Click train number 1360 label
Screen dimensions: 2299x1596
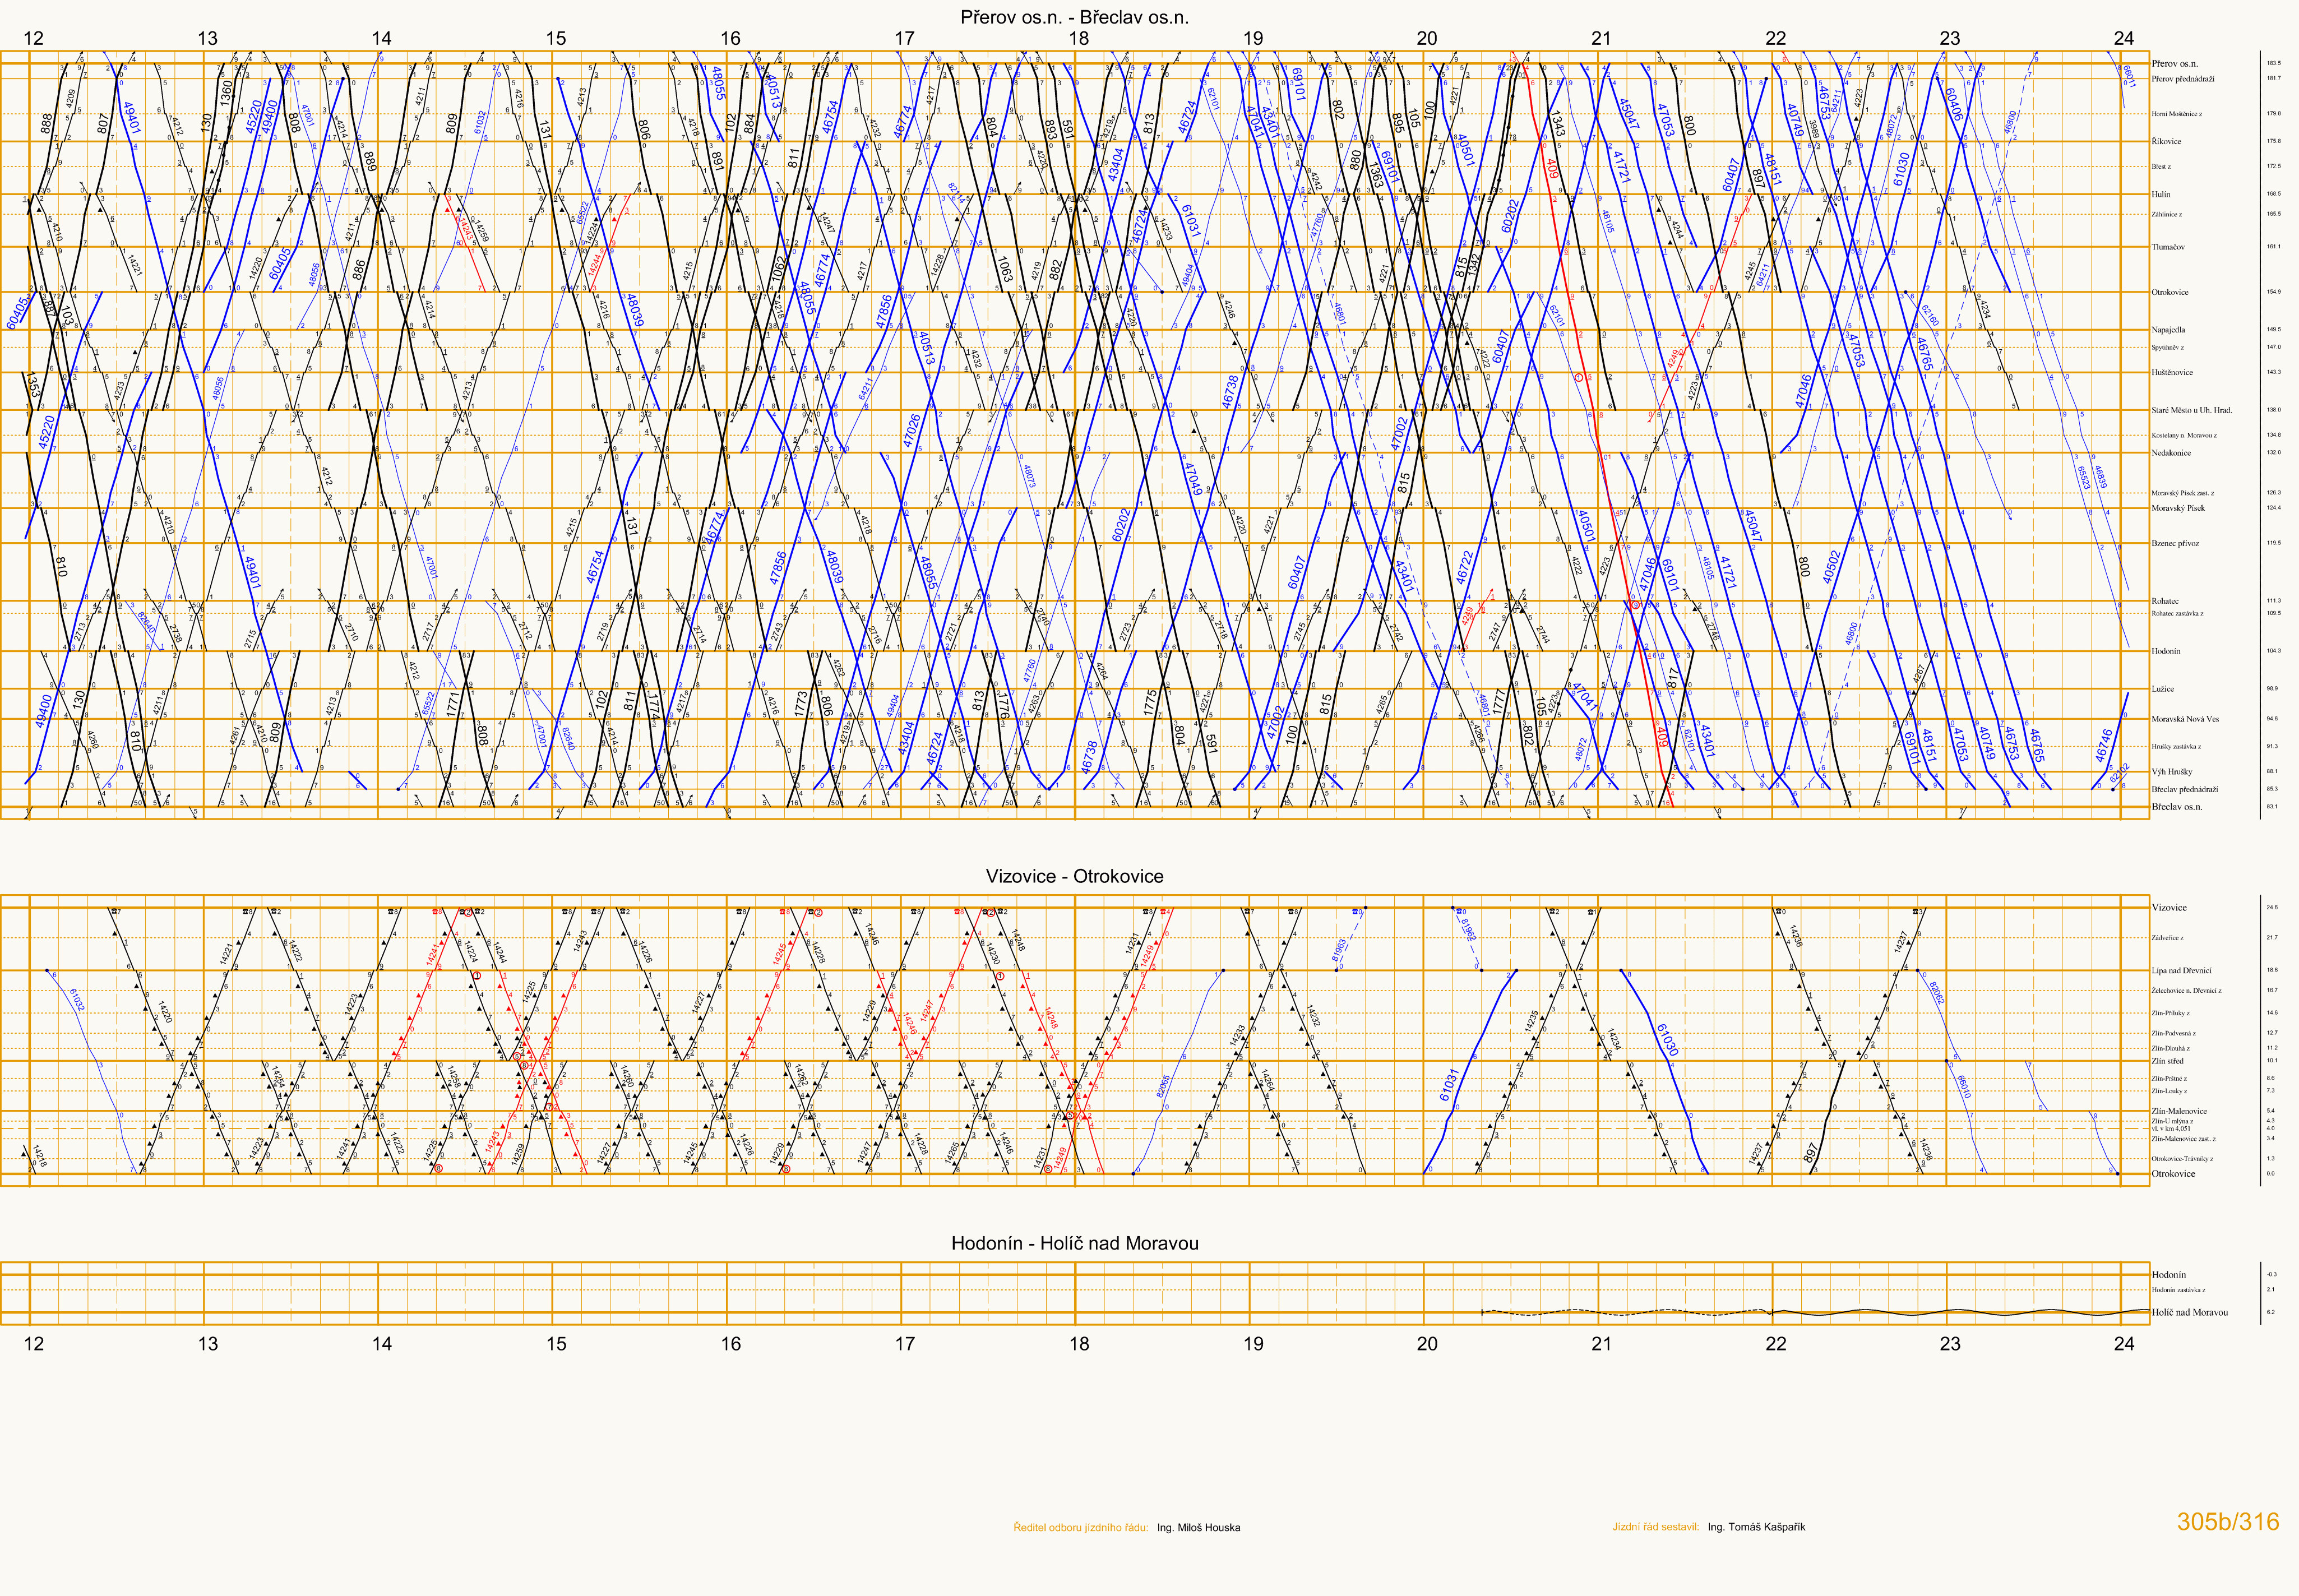pos(226,92)
